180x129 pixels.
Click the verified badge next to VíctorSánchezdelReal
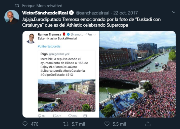click(x=71, y=13)
